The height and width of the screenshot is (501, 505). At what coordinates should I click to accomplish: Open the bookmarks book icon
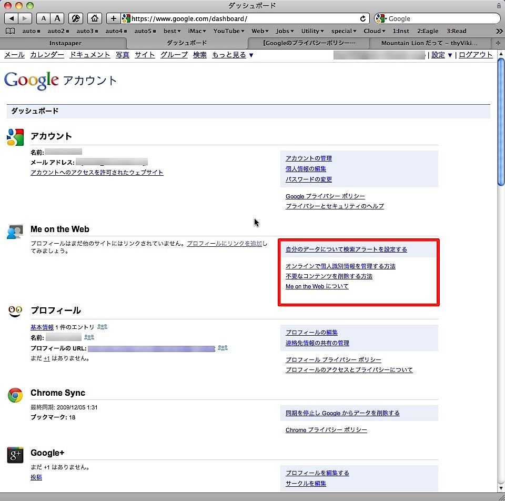(x=11, y=31)
